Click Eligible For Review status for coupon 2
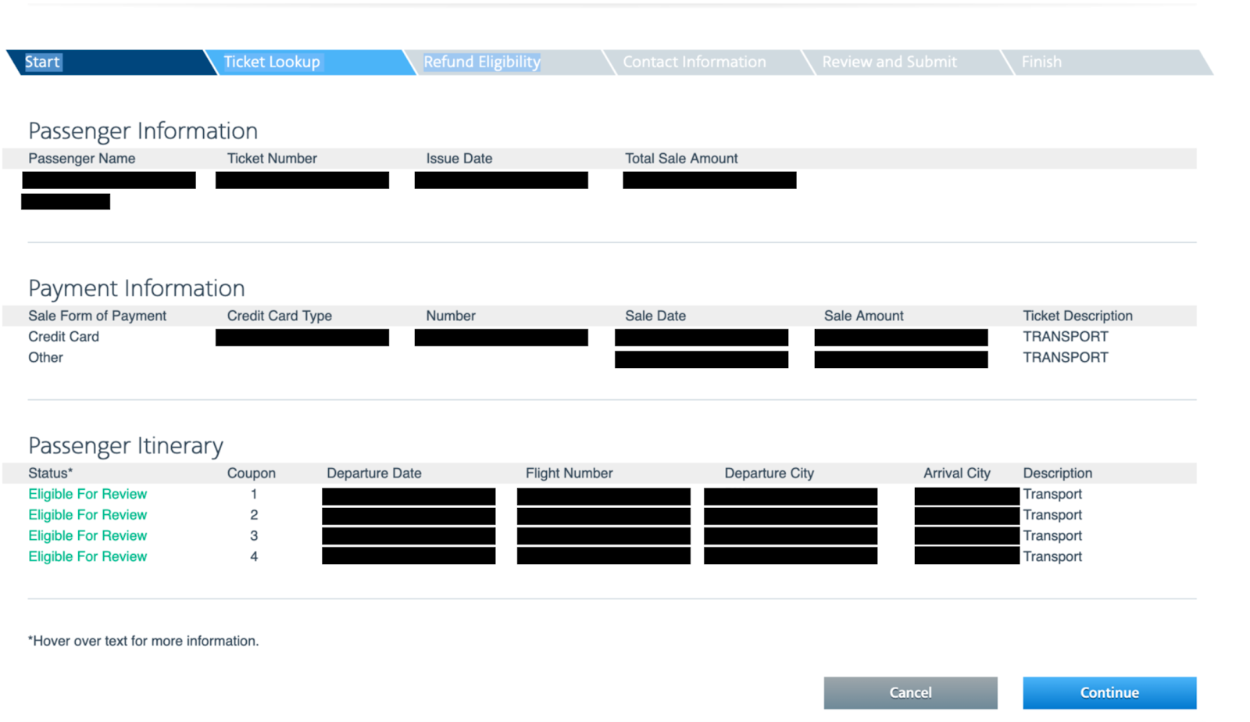The height and width of the screenshot is (722, 1250). click(87, 515)
